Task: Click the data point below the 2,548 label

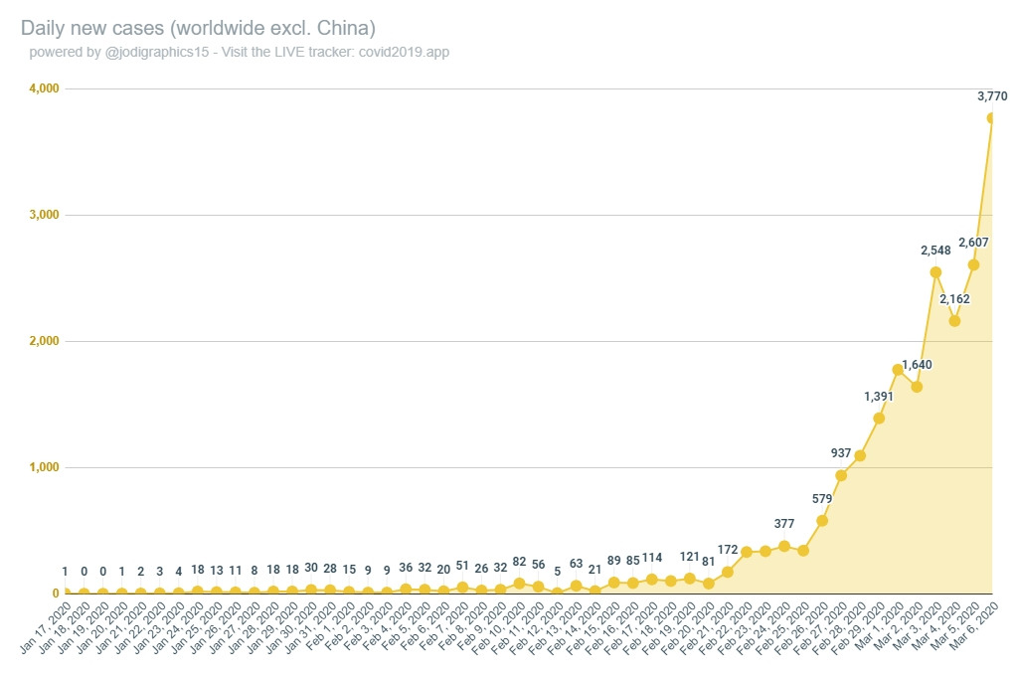Action: 935,271
